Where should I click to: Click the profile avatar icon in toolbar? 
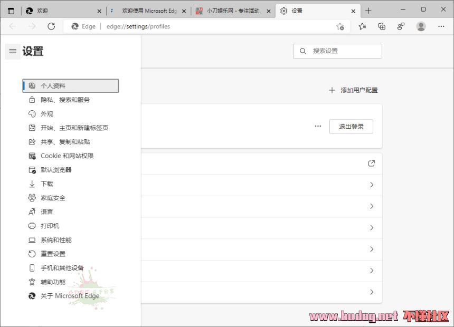420,26
